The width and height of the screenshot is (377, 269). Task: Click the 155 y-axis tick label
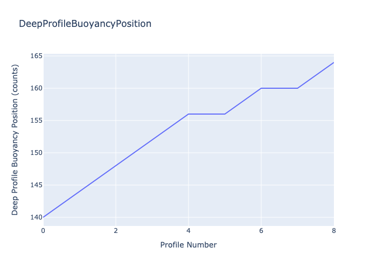(36, 121)
